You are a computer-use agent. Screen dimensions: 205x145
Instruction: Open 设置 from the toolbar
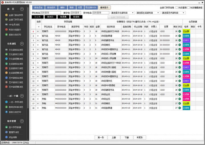tap(80, 8)
